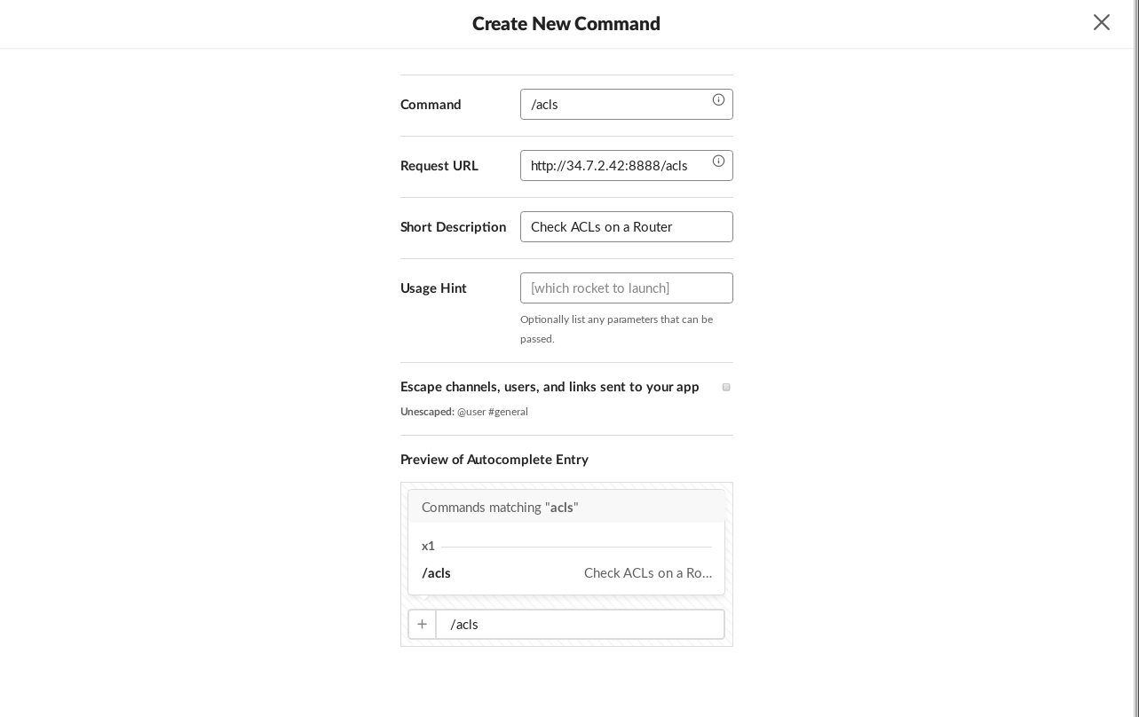Click the truncated "Check ACLs on a Ro…" description
The width and height of the screenshot is (1139, 717).
click(648, 573)
